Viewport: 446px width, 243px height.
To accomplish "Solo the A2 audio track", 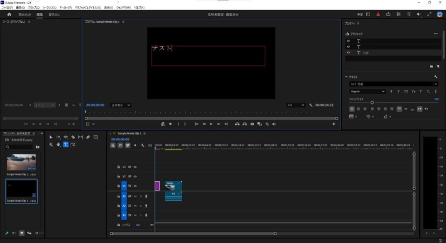I will coord(140,206).
